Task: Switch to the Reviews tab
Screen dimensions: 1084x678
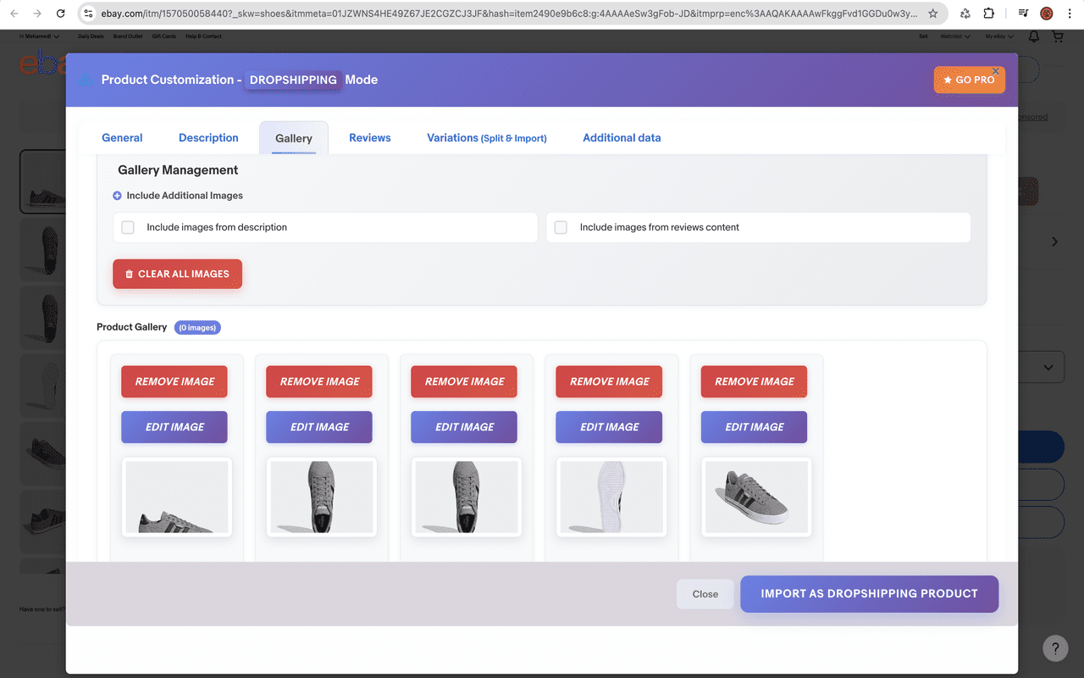Action: coord(369,137)
